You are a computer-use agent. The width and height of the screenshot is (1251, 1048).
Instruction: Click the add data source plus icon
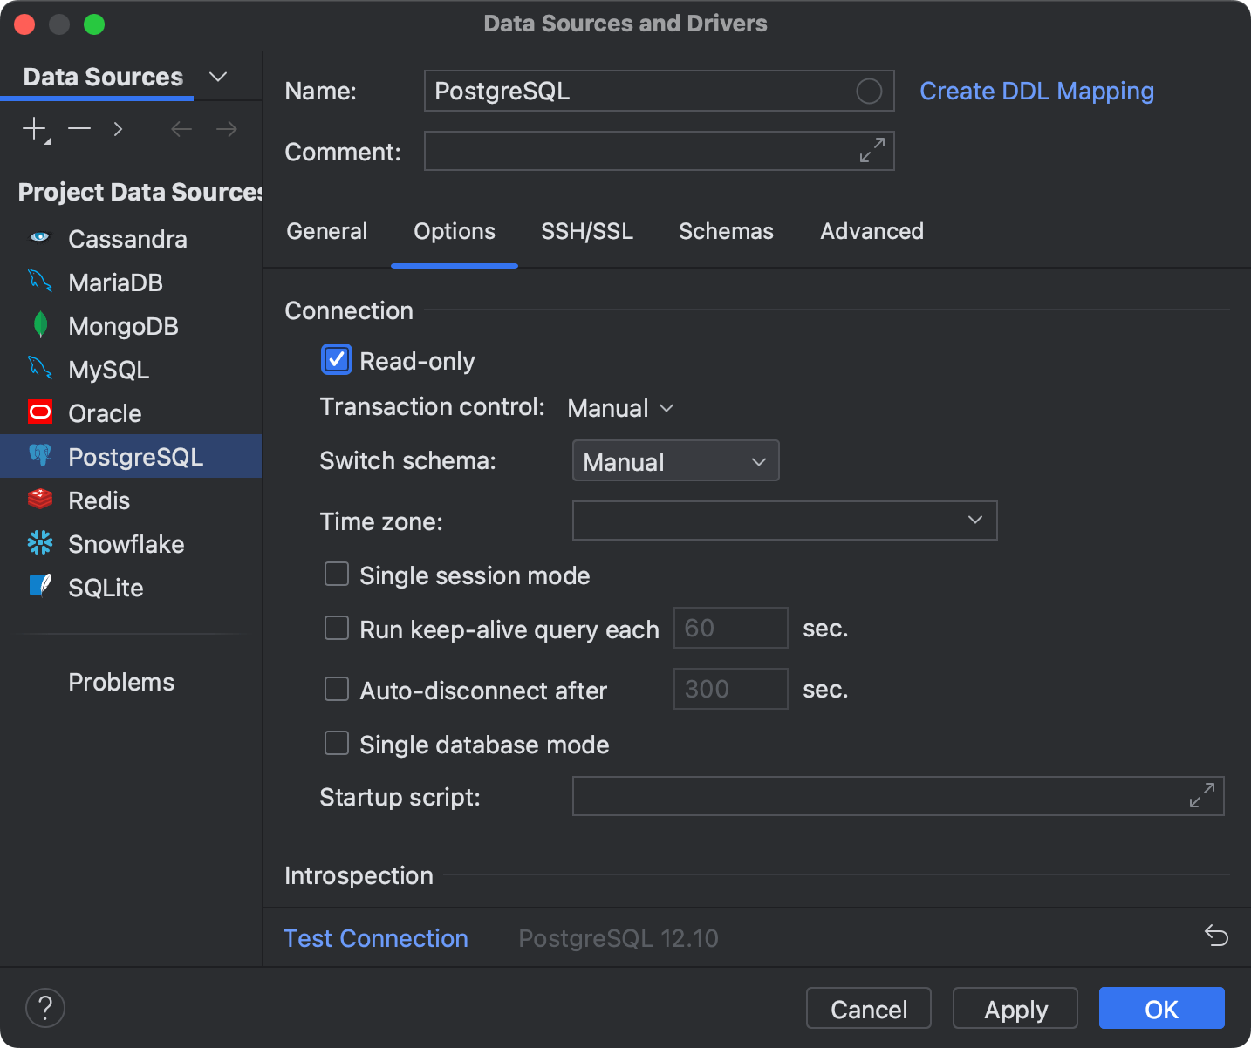point(33,128)
